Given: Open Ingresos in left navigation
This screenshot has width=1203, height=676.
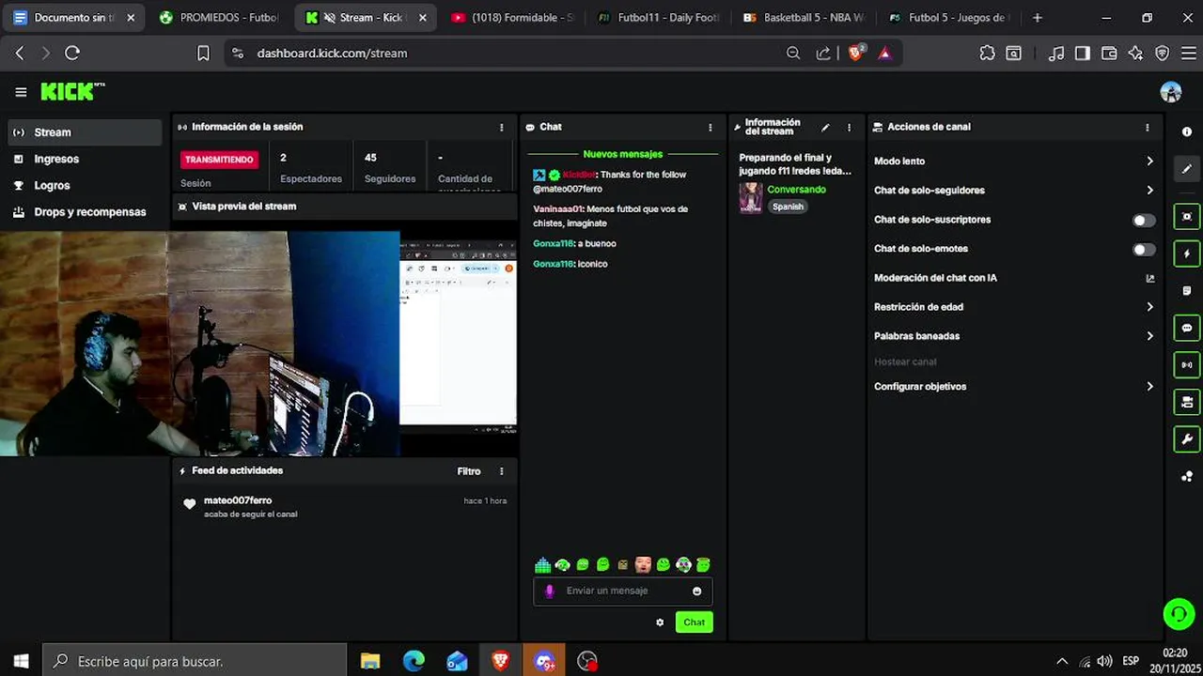Looking at the screenshot, I should click(85, 159).
